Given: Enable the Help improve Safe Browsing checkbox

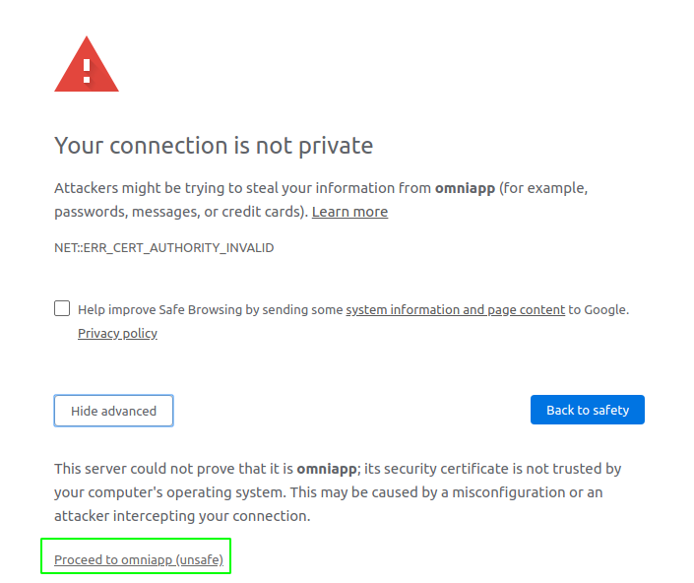Looking at the screenshot, I should pyautogui.click(x=62, y=308).
